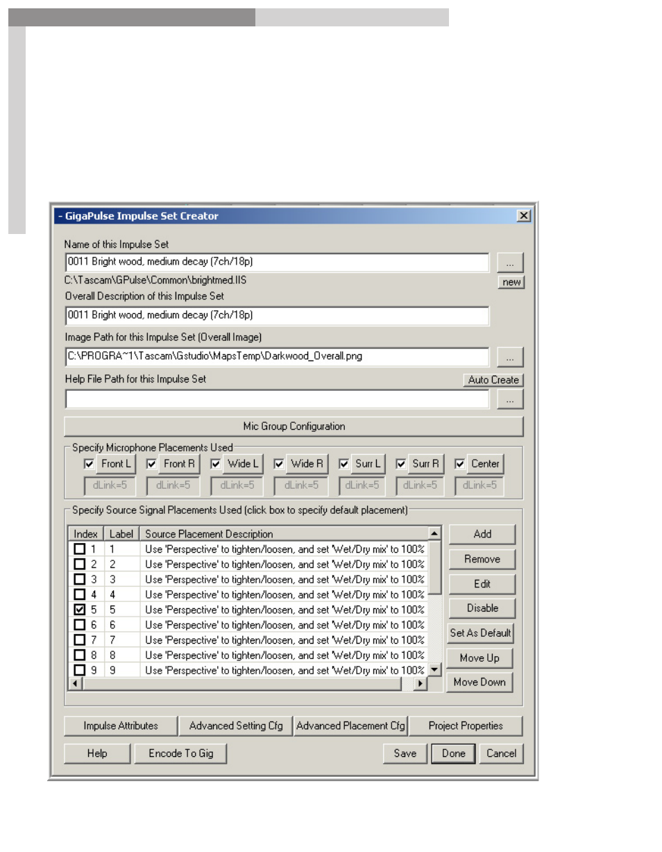Click the Disable button
662x852 pixels.
click(482, 608)
